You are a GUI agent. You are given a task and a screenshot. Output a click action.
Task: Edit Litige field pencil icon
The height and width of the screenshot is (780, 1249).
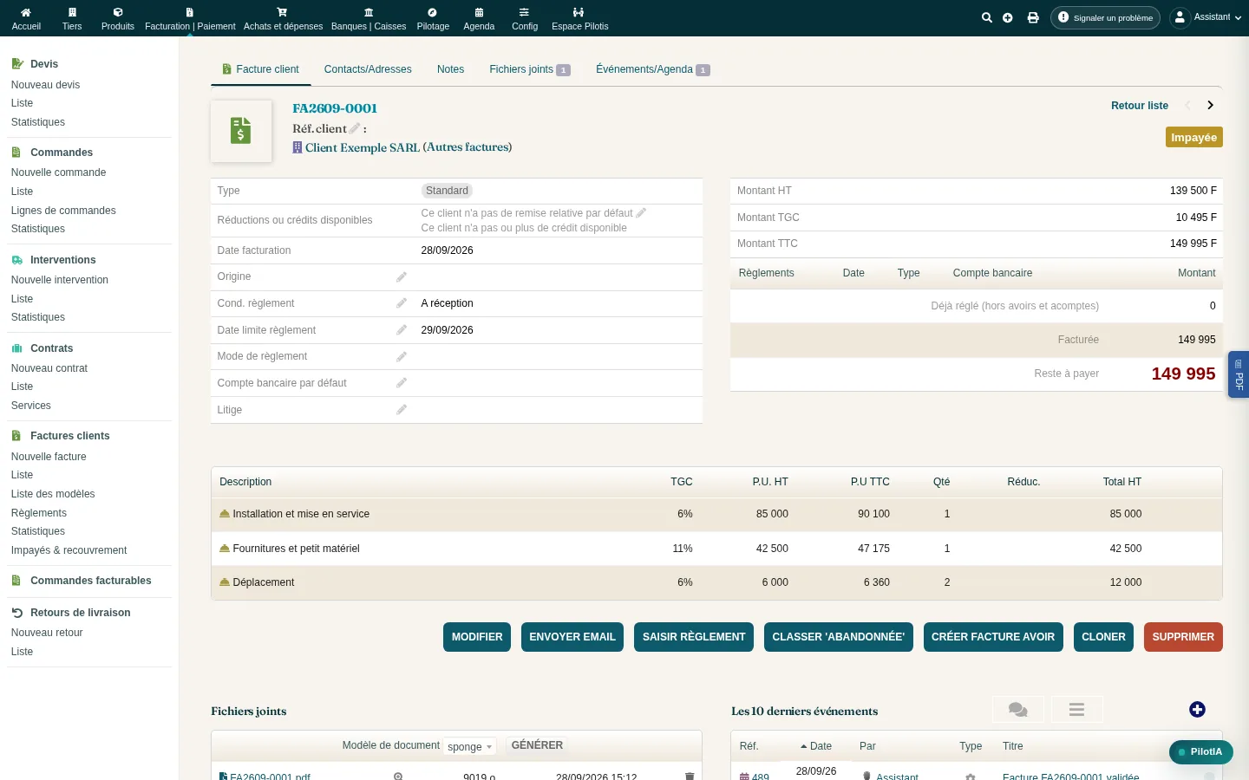tap(402, 410)
